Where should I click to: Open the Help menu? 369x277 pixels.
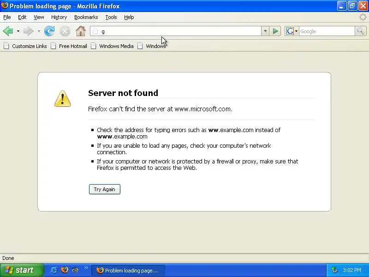(129, 17)
